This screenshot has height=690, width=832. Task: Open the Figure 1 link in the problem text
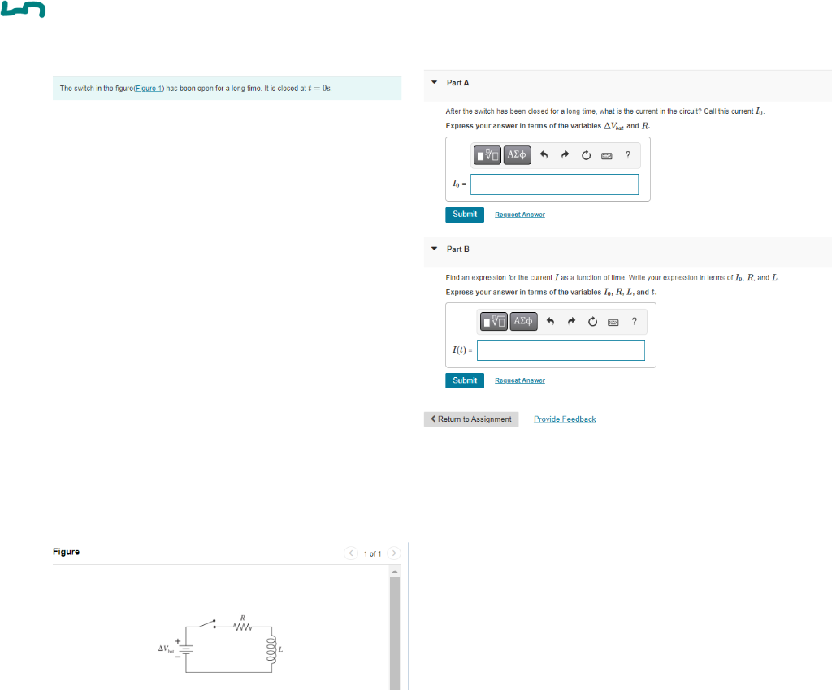(x=149, y=88)
